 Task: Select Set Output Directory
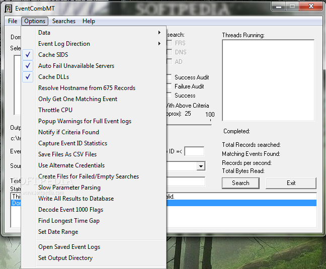(x=94, y=258)
